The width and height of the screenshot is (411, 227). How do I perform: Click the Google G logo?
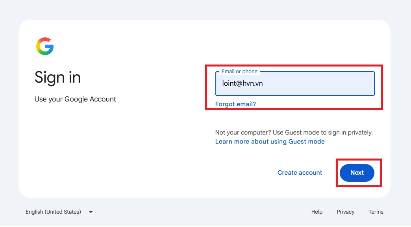45,46
